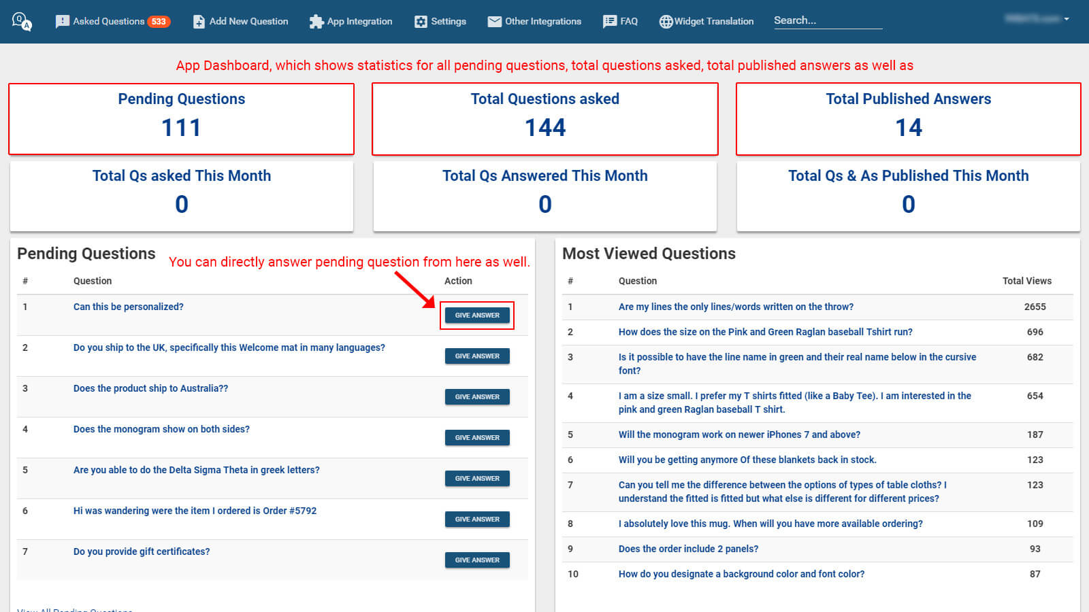Give answer to 'Do you provide gift certificates?'

coord(477,560)
